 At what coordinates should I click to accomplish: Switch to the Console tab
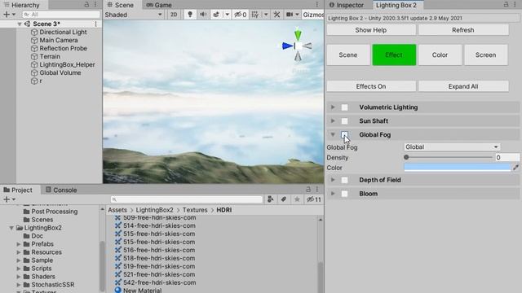point(61,190)
